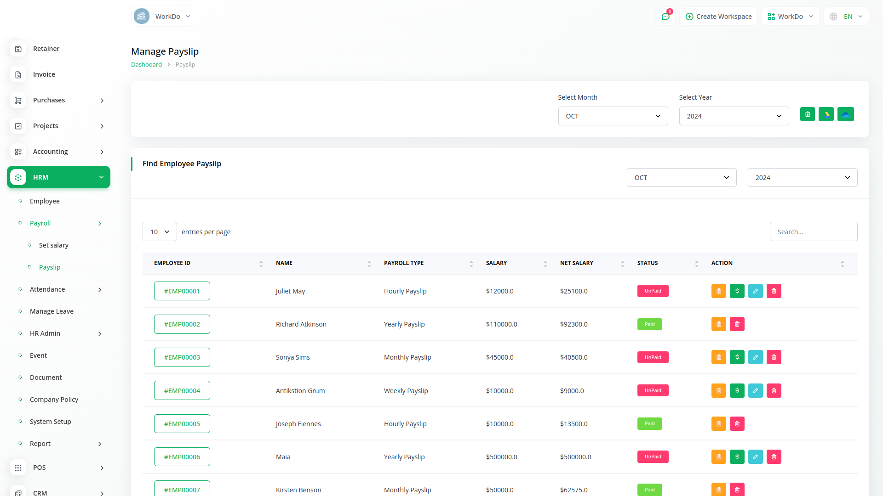The height and width of the screenshot is (496, 883).
Task: Delete Richard Atkinson's payslip with trash icon
Action: (737, 324)
